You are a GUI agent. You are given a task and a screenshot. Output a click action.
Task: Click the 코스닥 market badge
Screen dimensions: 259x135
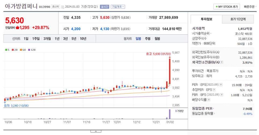[55, 7]
